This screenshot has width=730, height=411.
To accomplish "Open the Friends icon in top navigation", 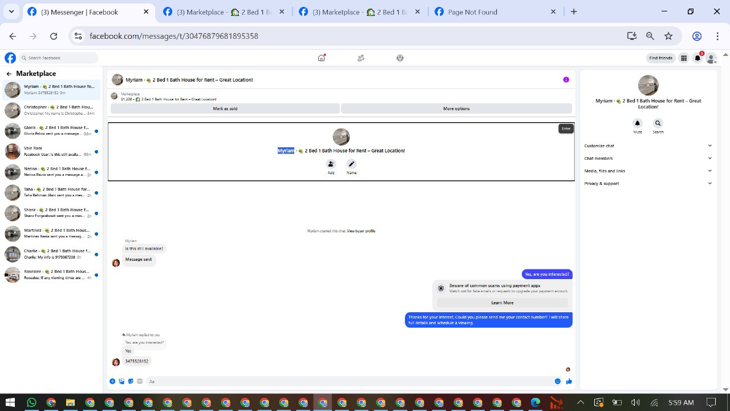I will [x=361, y=58].
